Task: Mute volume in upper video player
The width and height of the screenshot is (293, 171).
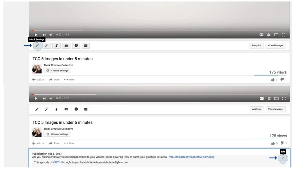Action: click(51, 35)
